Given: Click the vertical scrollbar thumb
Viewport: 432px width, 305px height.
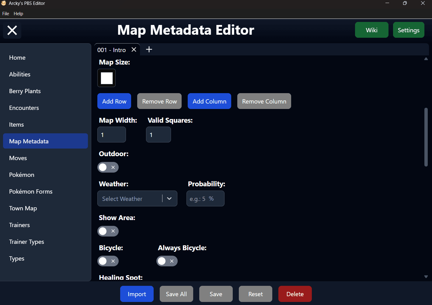Looking at the screenshot, I should point(426,137).
